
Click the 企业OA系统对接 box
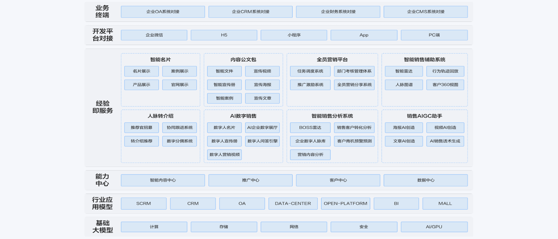coord(163,12)
